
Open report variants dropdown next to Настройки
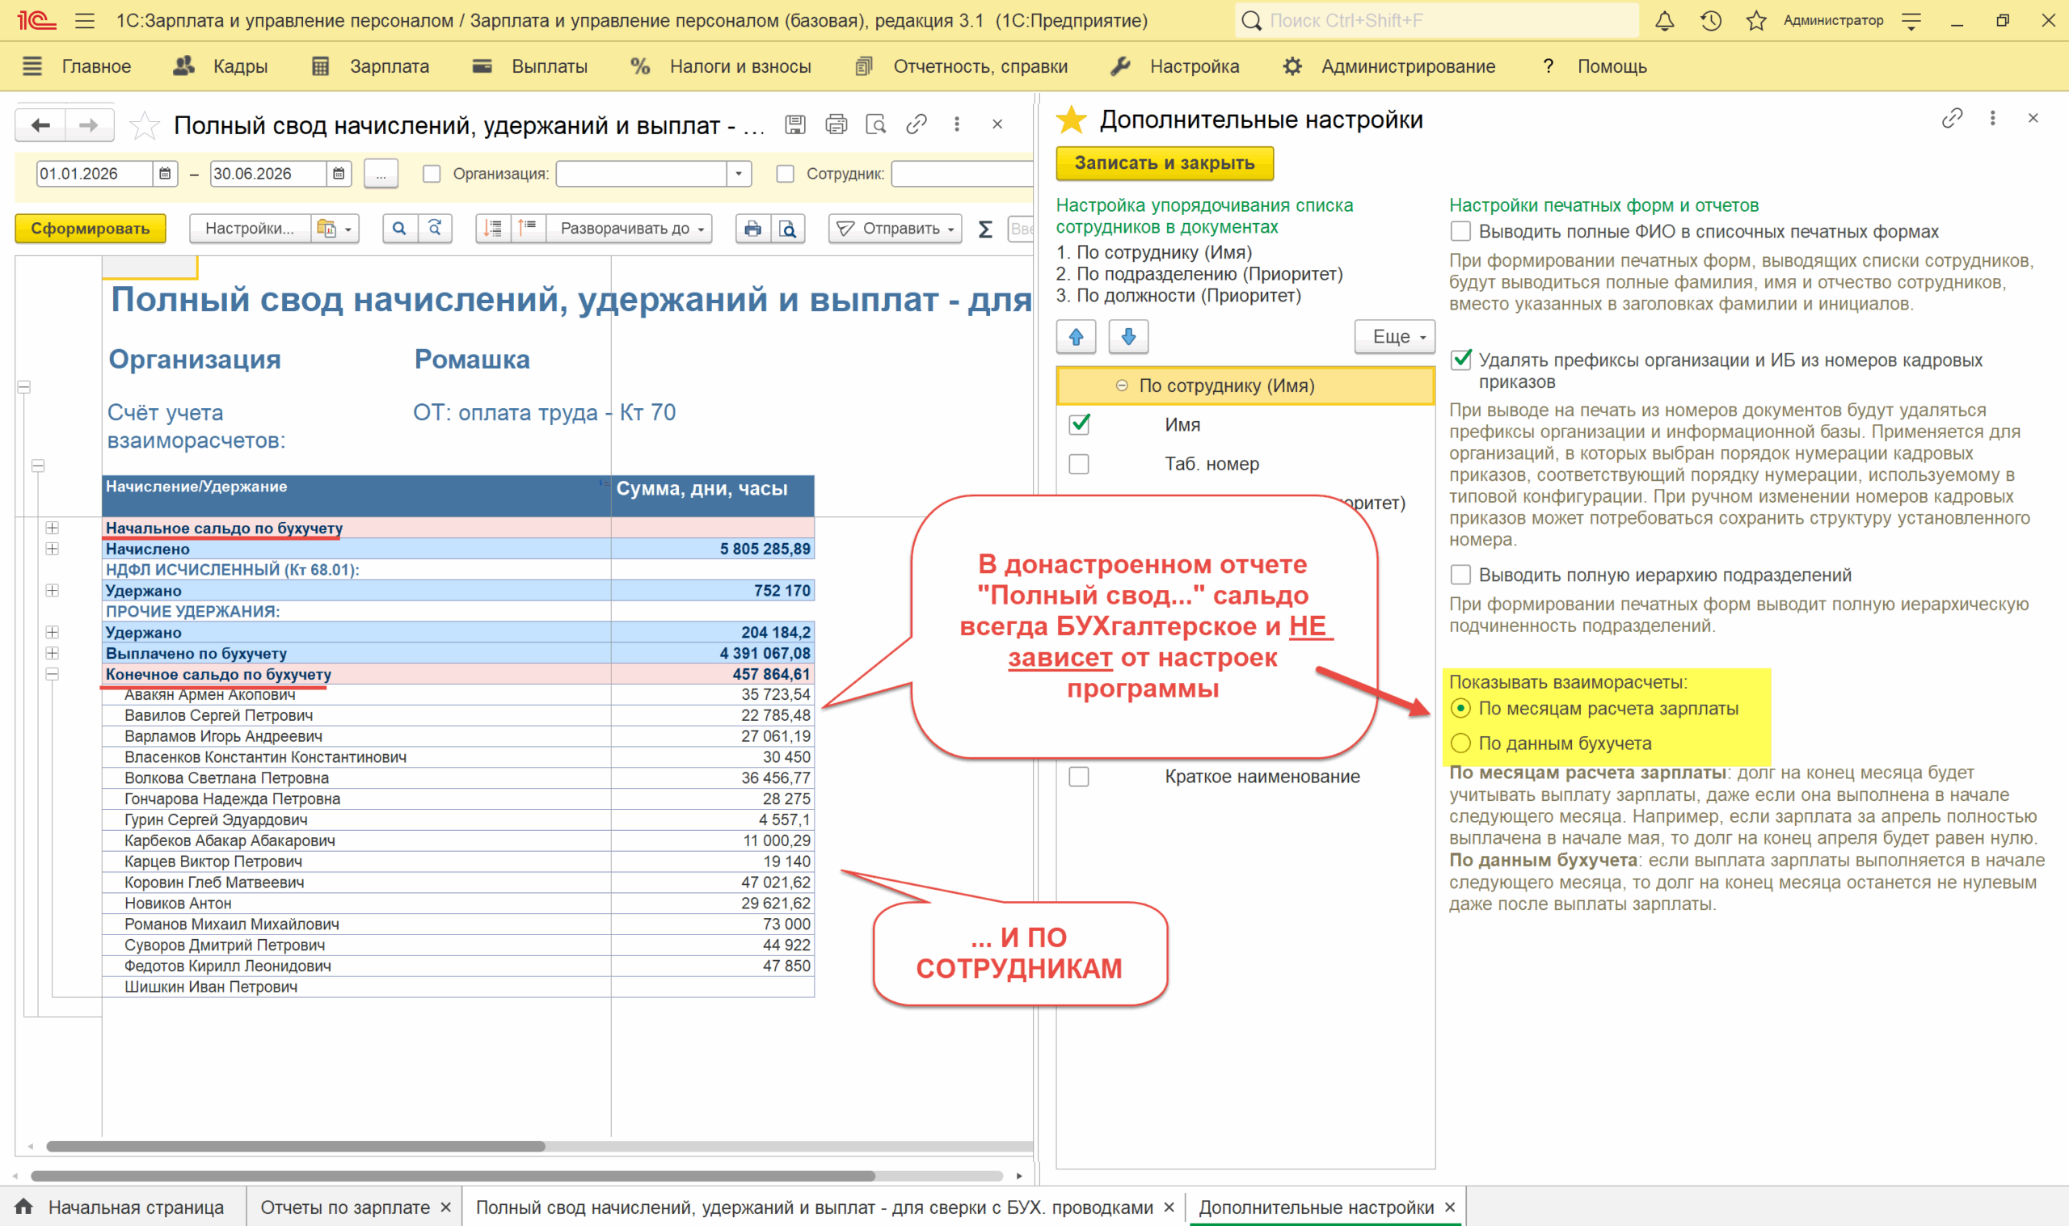335,229
